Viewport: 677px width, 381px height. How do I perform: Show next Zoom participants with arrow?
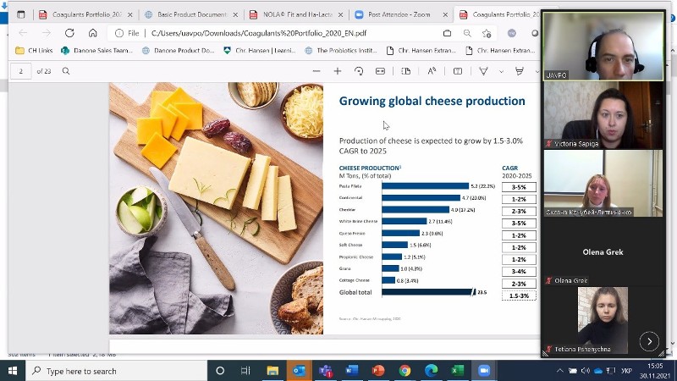649,341
